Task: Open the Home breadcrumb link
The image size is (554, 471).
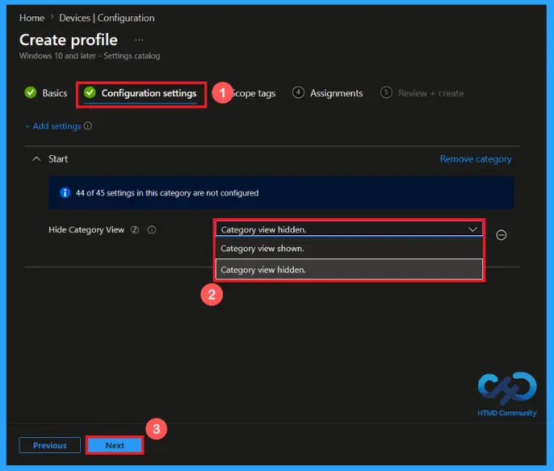Action: click(31, 18)
